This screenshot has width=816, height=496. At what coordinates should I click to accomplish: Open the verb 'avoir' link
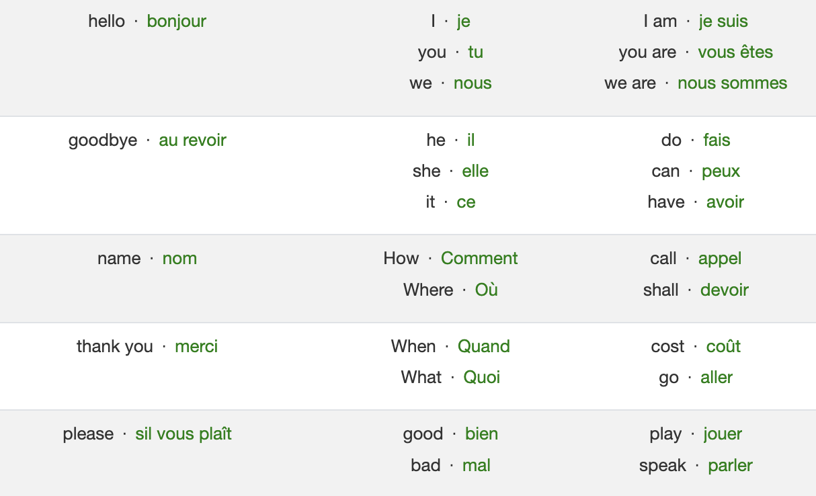point(725,202)
